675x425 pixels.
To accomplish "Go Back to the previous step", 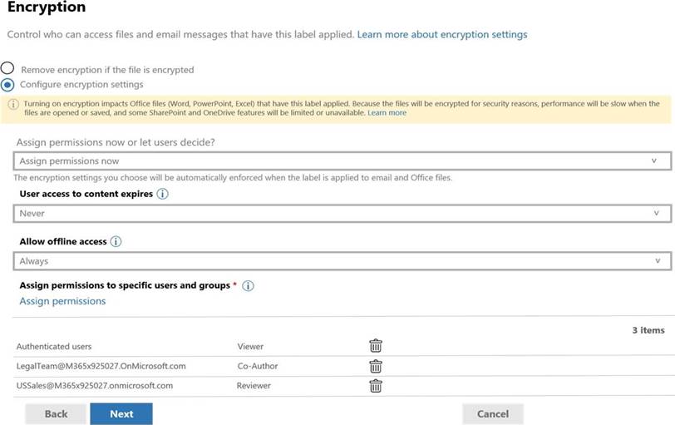I will (56, 414).
